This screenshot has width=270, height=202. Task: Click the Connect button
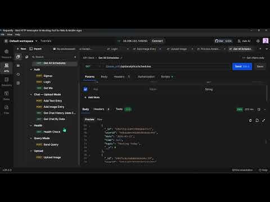pyautogui.click(x=157, y=41)
